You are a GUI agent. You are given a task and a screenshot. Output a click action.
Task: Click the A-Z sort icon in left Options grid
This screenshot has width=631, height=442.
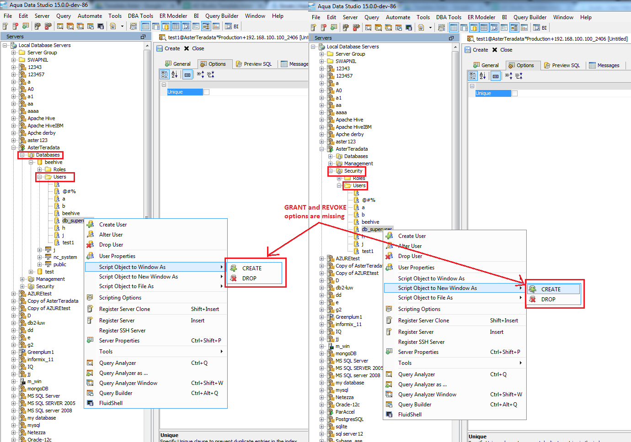(x=174, y=74)
